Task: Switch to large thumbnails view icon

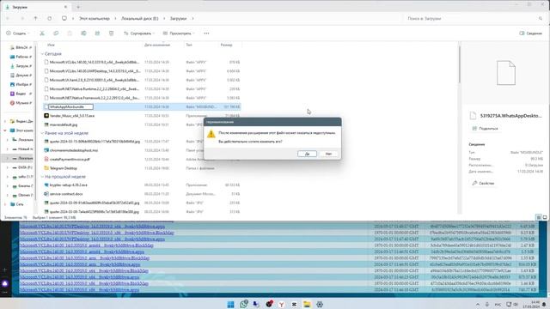Action: (x=545, y=217)
